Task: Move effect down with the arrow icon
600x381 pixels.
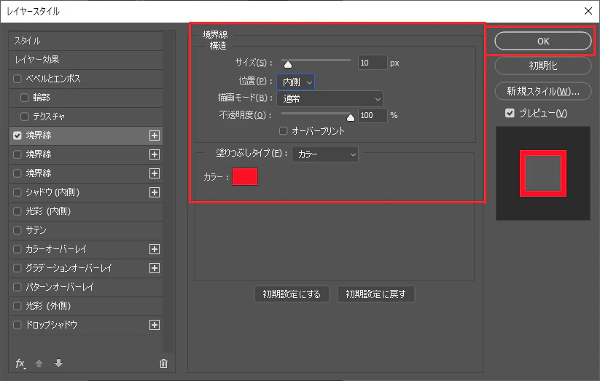Action: coord(58,363)
